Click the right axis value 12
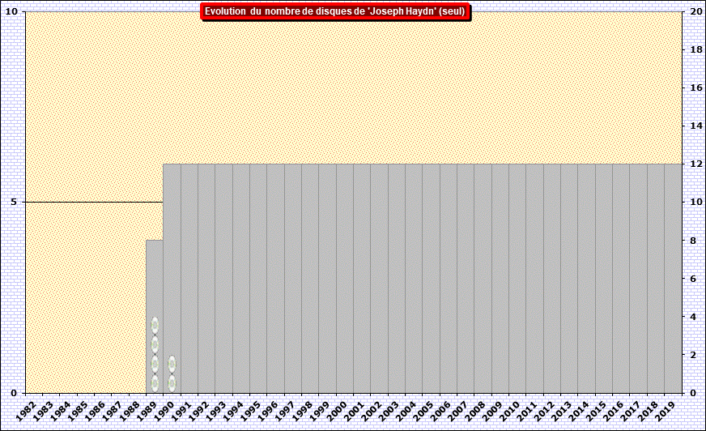The height and width of the screenshot is (431, 706). [x=695, y=164]
